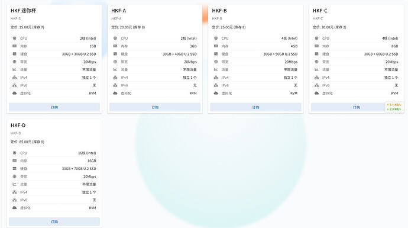Click the HKF-A plan title
Viewport: 408px width, 228px height.
pos(119,11)
